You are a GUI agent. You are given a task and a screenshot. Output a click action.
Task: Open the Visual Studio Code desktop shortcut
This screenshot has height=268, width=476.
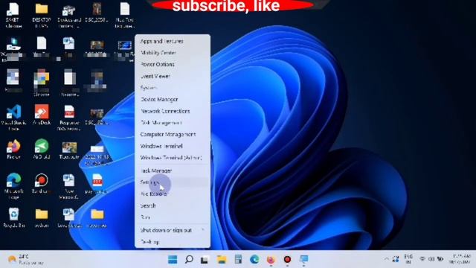pyautogui.click(x=13, y=118)
